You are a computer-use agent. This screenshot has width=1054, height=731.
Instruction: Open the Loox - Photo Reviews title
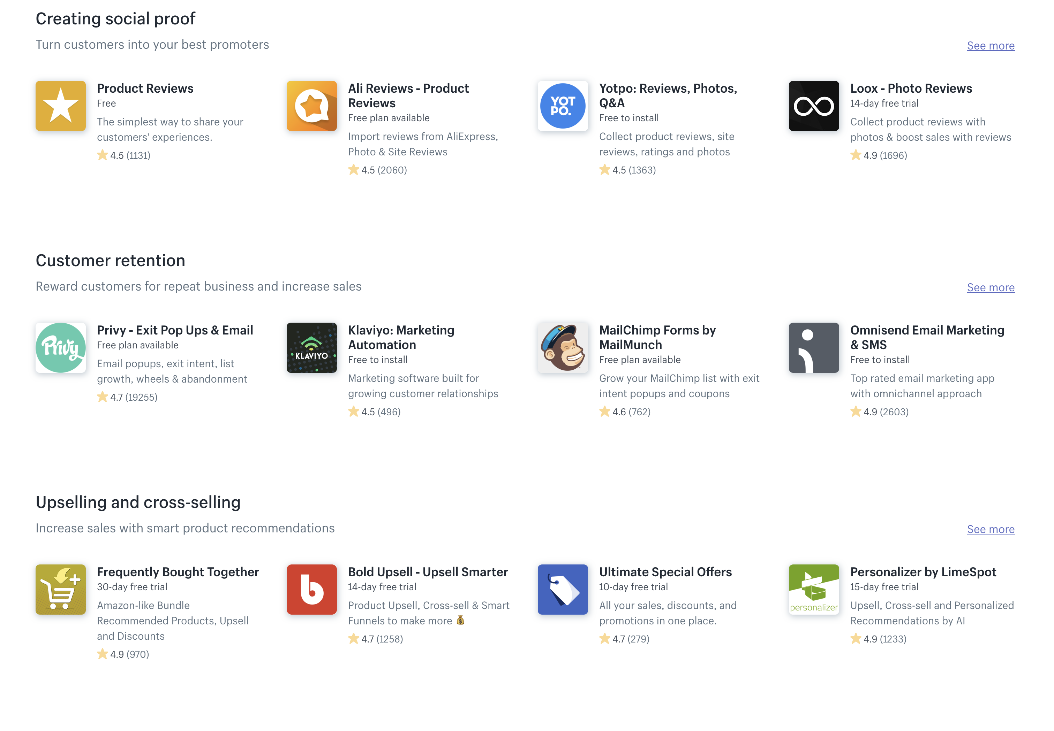[911, 89]
